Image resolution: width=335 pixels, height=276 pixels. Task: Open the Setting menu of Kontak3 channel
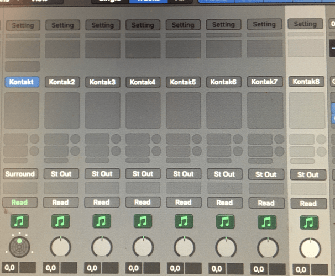click(103, 25)
